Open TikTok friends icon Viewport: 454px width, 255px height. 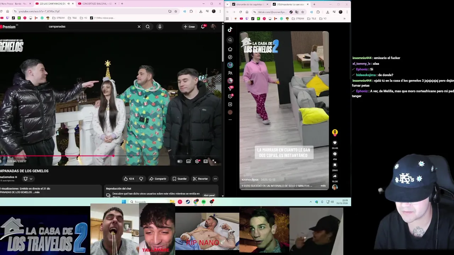[x=230, y=73]
